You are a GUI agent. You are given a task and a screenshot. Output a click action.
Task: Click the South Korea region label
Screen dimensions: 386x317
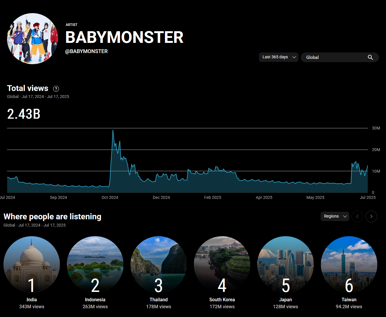[222, 300]
